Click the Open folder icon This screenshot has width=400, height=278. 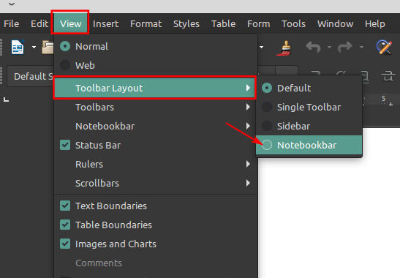pyautogui.click(x=48, y=48)
